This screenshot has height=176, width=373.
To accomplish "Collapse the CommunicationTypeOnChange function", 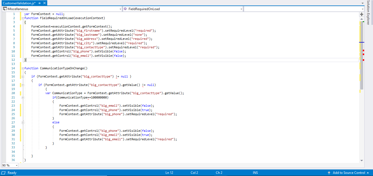I will point(23,68).
